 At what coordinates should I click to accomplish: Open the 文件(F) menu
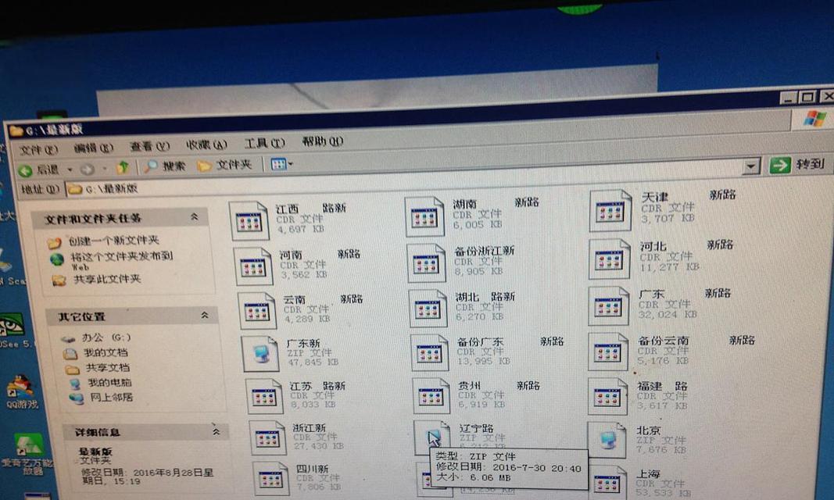(38, 150)
